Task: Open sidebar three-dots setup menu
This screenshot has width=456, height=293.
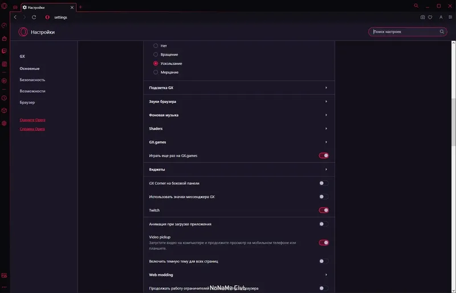Action: pyautogui.click(x=4, y=287)
